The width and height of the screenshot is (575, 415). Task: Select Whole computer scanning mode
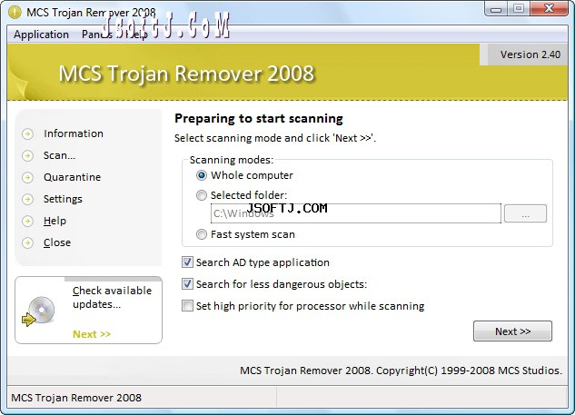202,175
